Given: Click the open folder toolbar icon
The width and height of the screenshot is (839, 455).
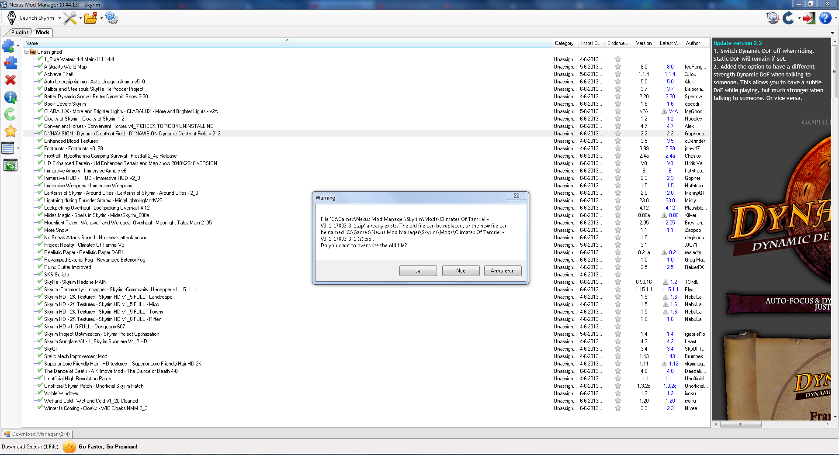Looking at the screenshot, I should point(91,18).
